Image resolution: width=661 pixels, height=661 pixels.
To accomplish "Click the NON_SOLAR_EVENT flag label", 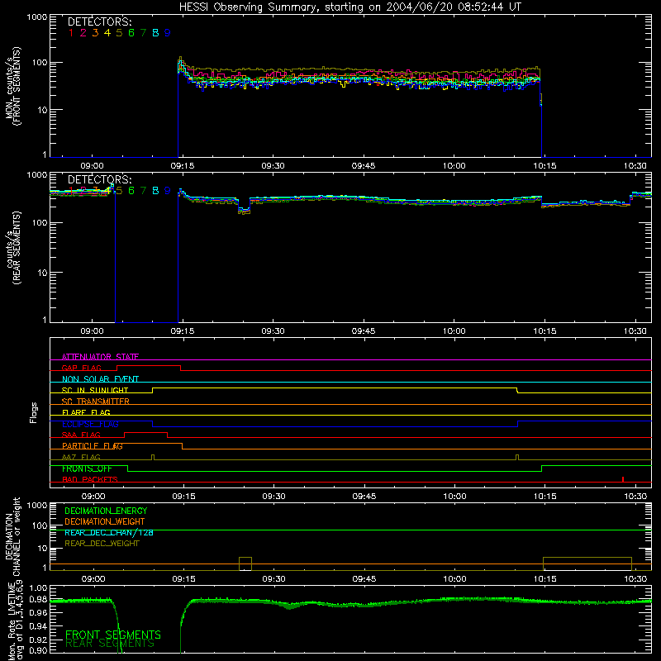I will tap(100, 379).
